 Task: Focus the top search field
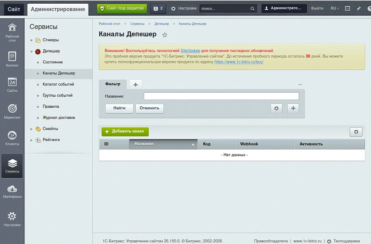225,9
